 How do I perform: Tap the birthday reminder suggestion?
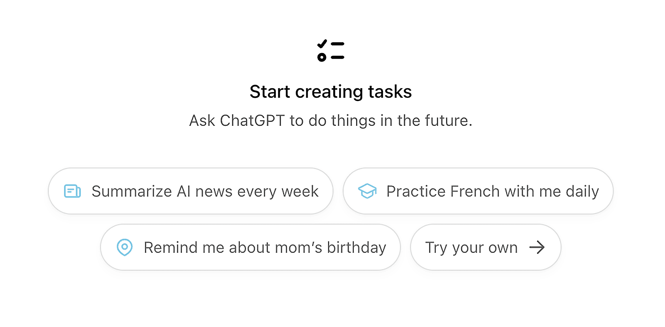tap(250, 247)
